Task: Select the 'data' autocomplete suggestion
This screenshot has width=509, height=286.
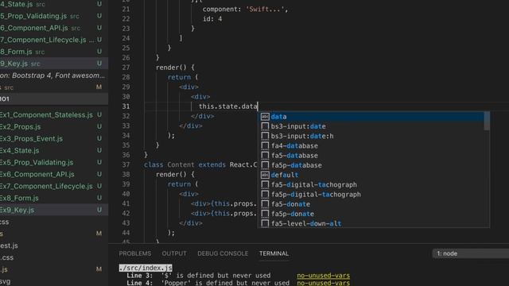Action: (371, 117)
